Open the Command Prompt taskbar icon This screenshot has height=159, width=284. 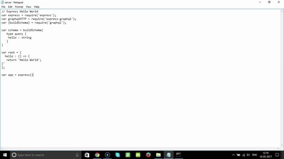click(x=178, y=155)
